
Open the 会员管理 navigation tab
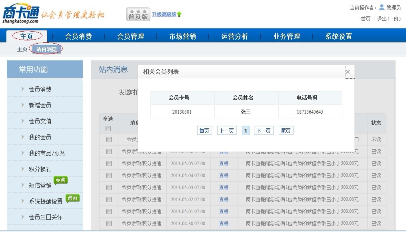click(x=130, y=36)
